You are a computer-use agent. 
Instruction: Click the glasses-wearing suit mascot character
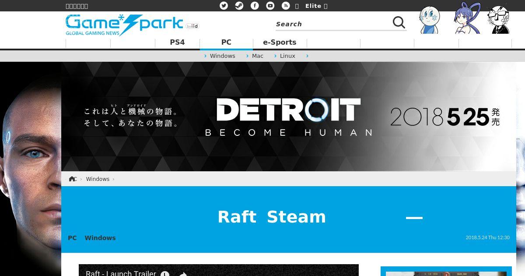[x=499, y=20]
